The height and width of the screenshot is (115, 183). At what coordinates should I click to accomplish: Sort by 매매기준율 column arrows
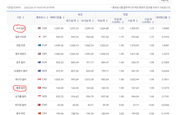point(64,18)
